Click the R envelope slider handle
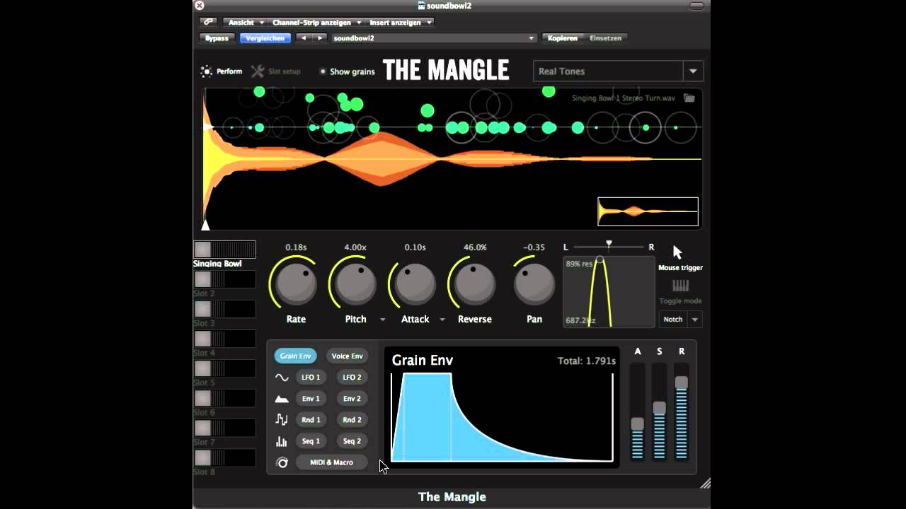Screen dimensions: 906x509 tap(681, 382)
